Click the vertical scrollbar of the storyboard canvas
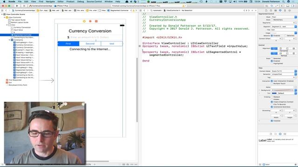 (x=136, y=90)
